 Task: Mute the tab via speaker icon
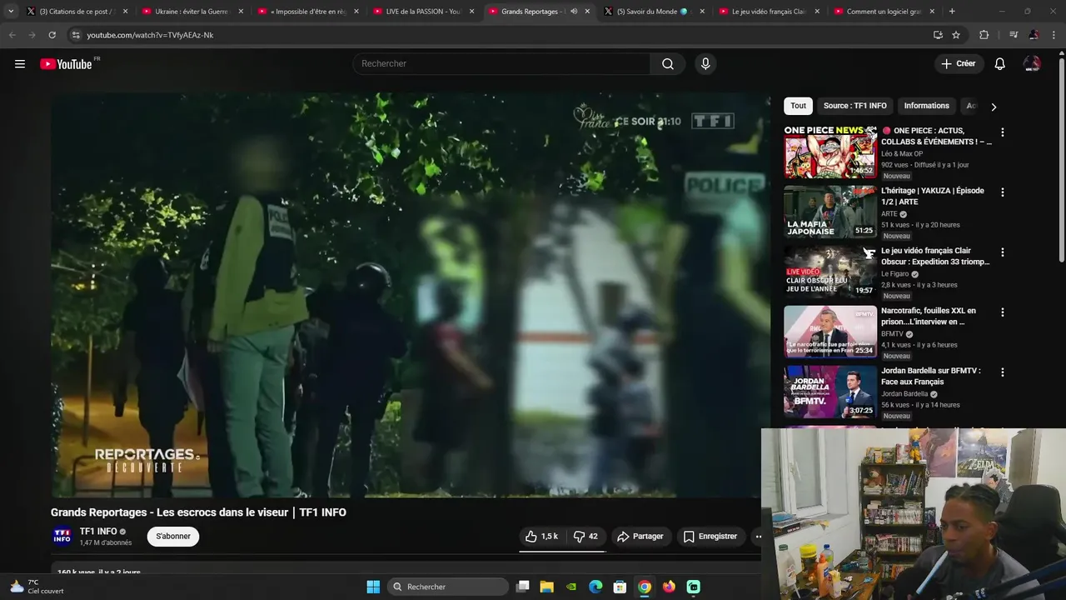(574, 12)
